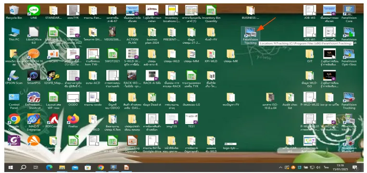
Task: Open PDFCreator desktop shortcut
Action: [x=53, y=121]
